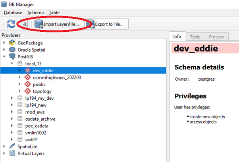The height and width of the screenshot is (162, 239).
Task: Collapse the PostGIS provider node
Action: click(x=5, y=57)
